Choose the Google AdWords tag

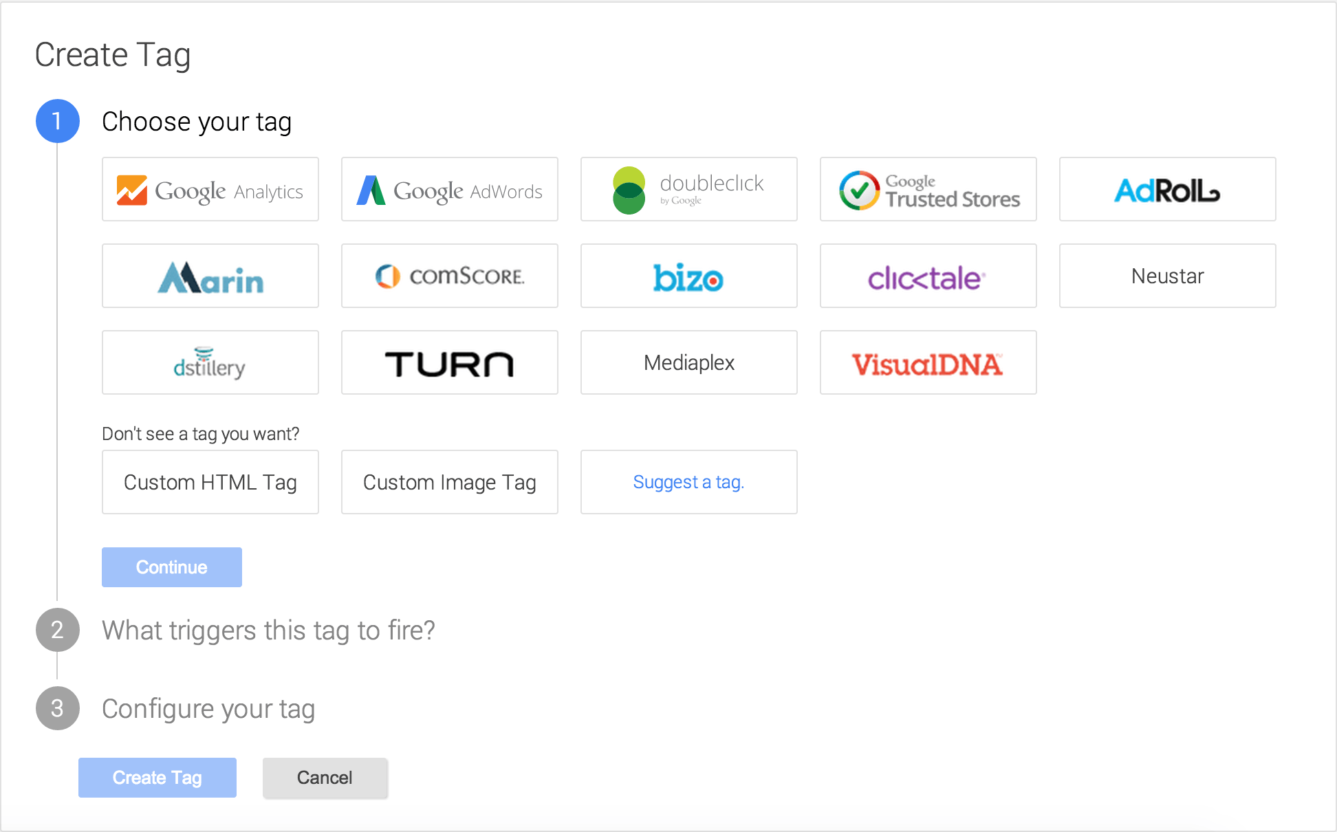(449, 190)
